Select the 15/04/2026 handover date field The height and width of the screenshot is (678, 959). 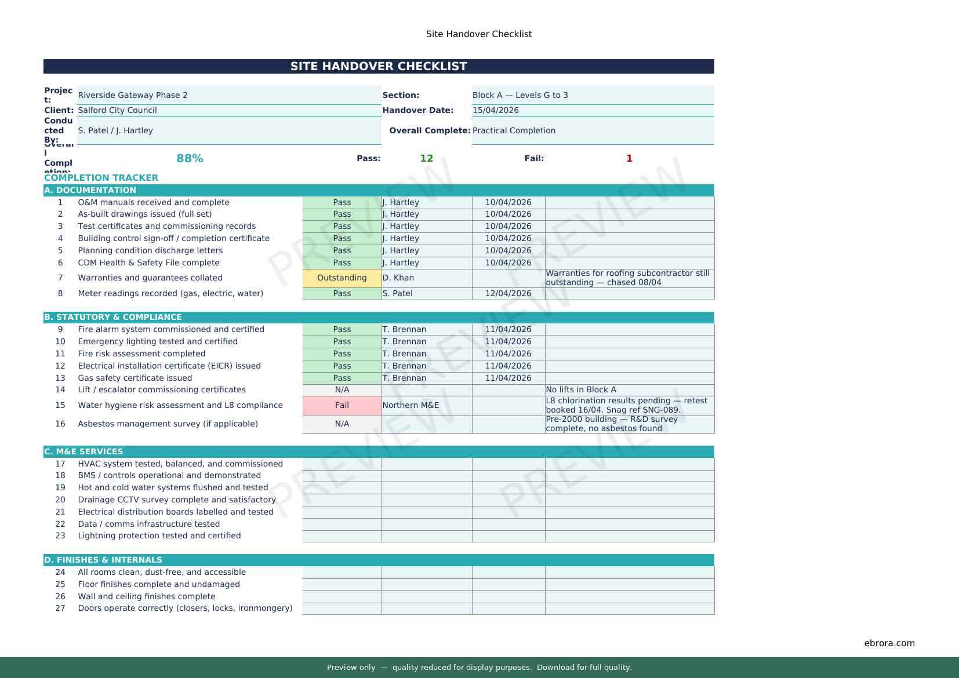pyautogui.click(x=592, y=110)
